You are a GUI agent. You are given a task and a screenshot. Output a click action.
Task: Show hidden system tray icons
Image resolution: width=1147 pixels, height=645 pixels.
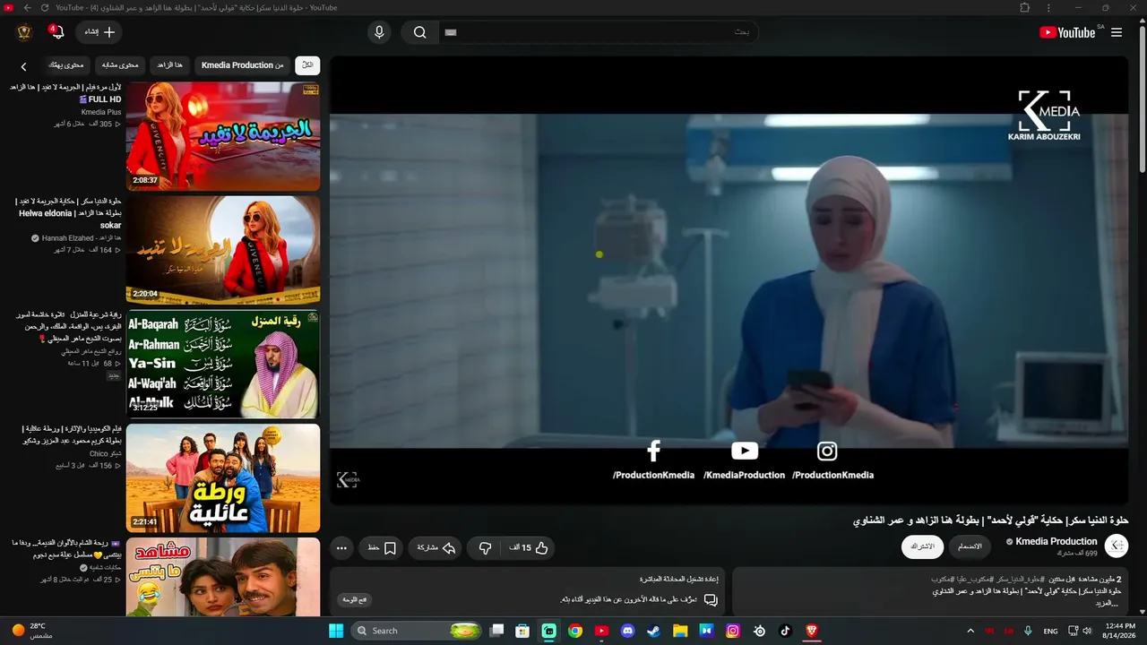click(970, 631)
